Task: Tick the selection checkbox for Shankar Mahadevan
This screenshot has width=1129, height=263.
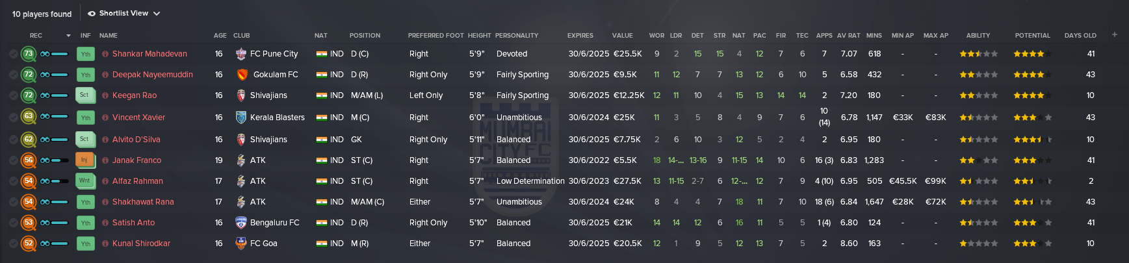Action: pyautogui.click(x=14, y=54)
